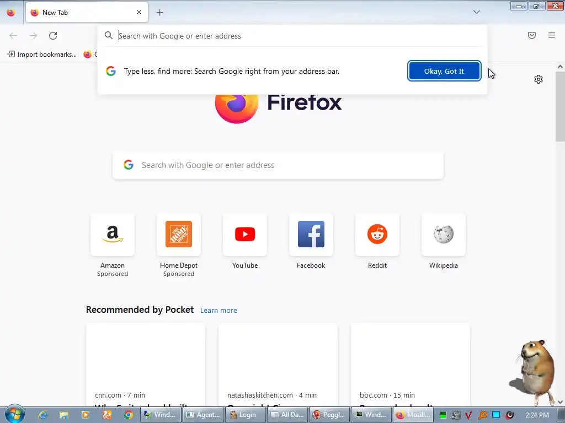Click Learn more next to Recommended by Pocket
The image size is (565, 423).
(x=218, y=310)
